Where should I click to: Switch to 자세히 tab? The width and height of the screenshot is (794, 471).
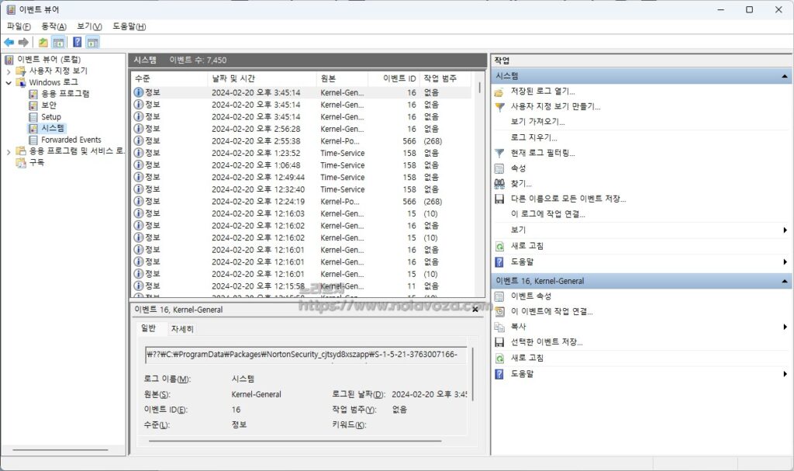pos(182,329)
